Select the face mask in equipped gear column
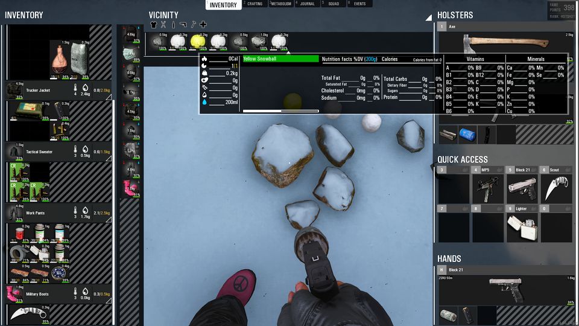579x326 pixels. pos(130,54)
